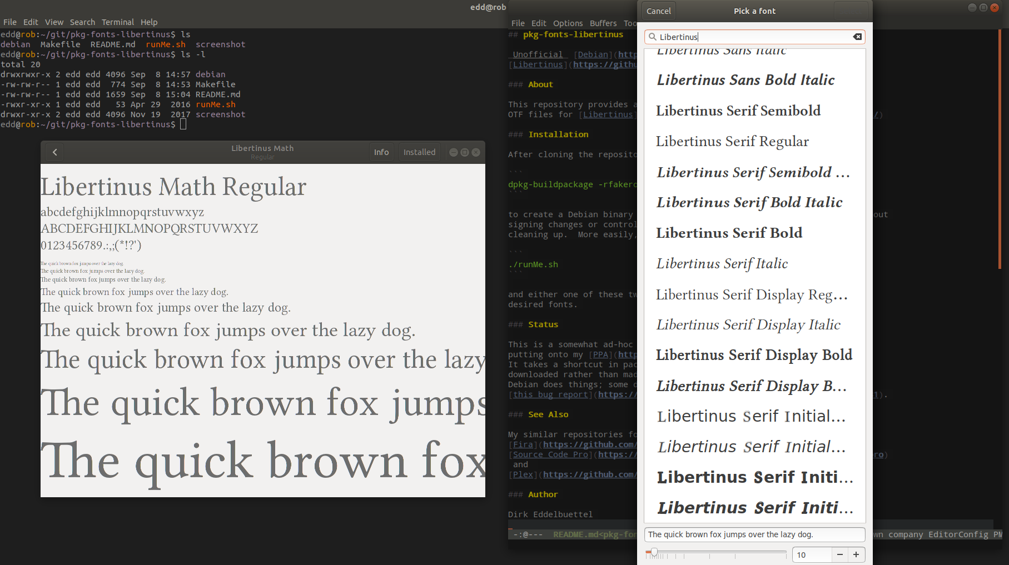
Task: Open the Emacs Options menu
Action: coord(568,23)
